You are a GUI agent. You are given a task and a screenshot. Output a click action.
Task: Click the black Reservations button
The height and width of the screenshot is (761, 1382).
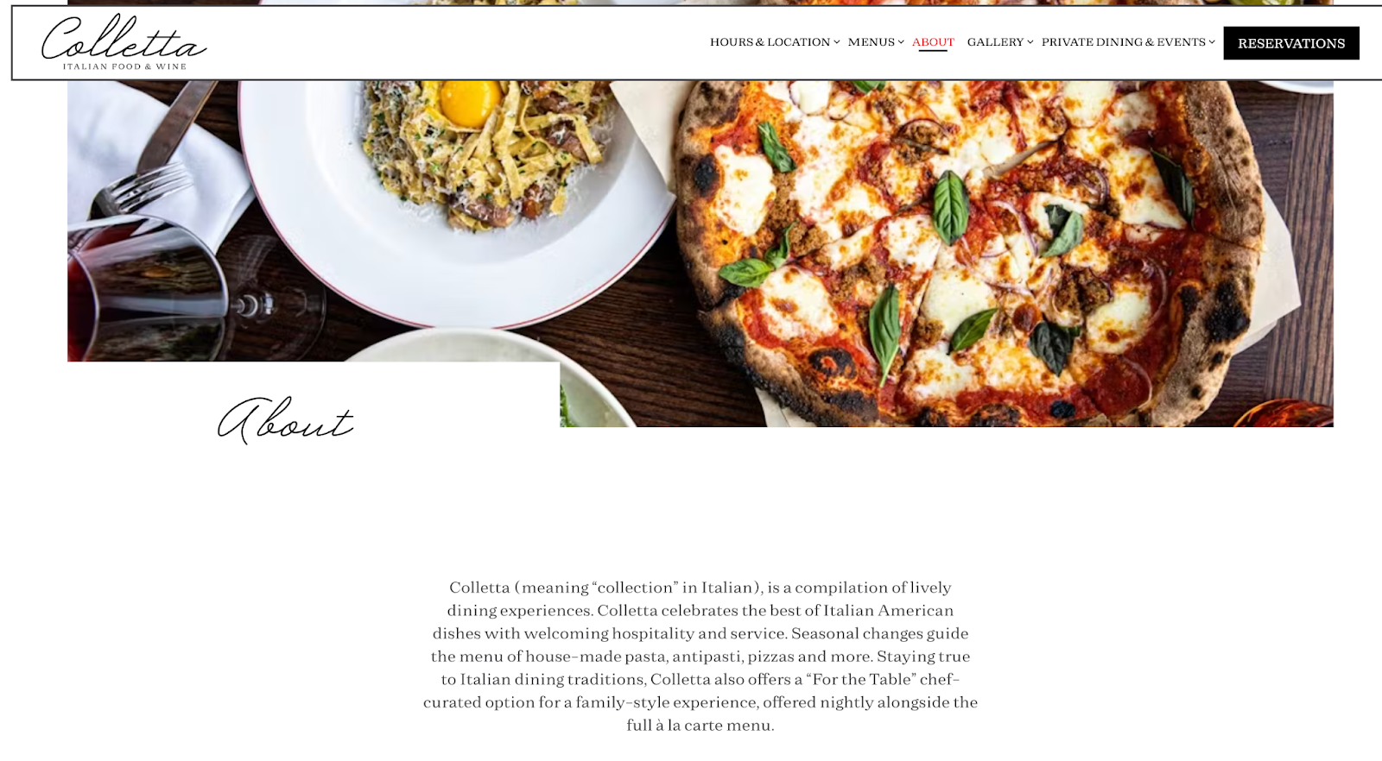click(x=1291, y=43)
